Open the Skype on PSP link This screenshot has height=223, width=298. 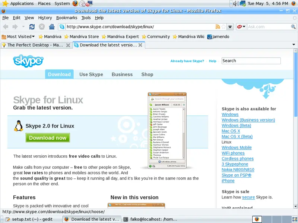[x=237, y=175]
